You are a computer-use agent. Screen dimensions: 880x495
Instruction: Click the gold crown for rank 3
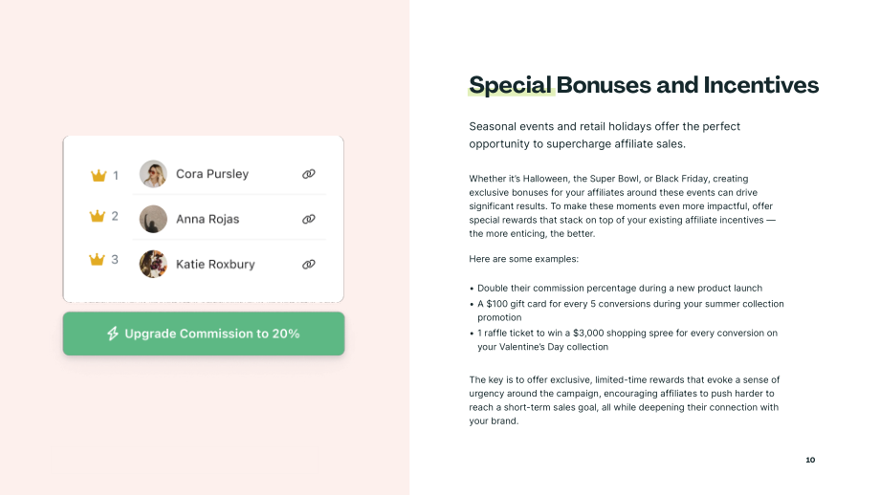point(98,259)
